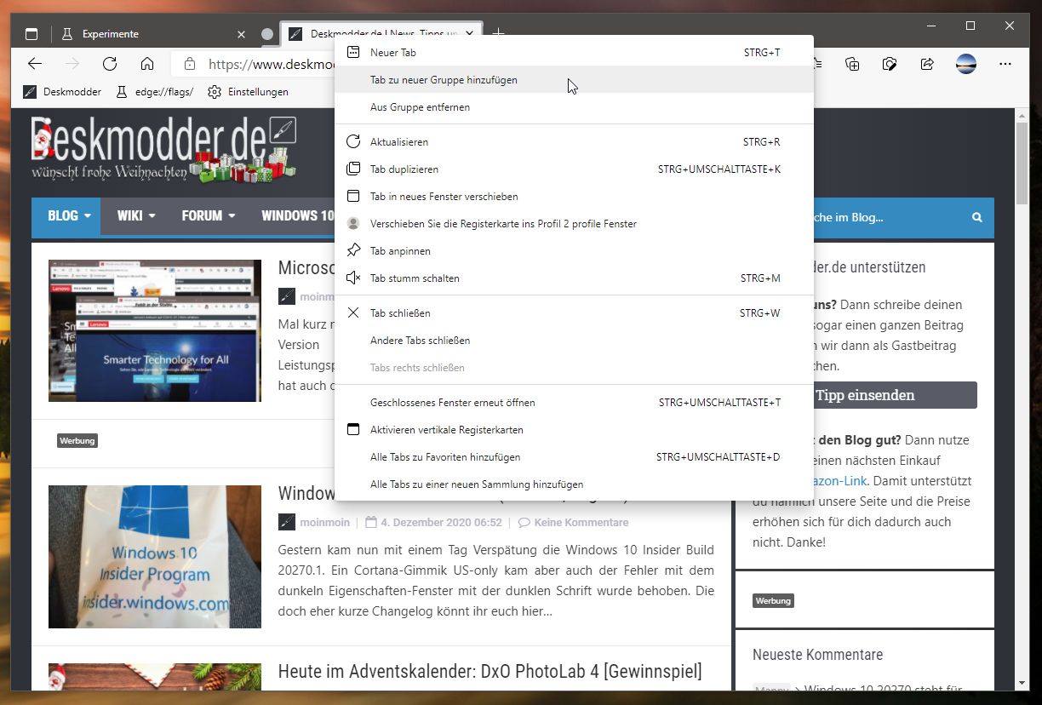Click the window icon beside Tab in neues Fenster

pos(353,197)
